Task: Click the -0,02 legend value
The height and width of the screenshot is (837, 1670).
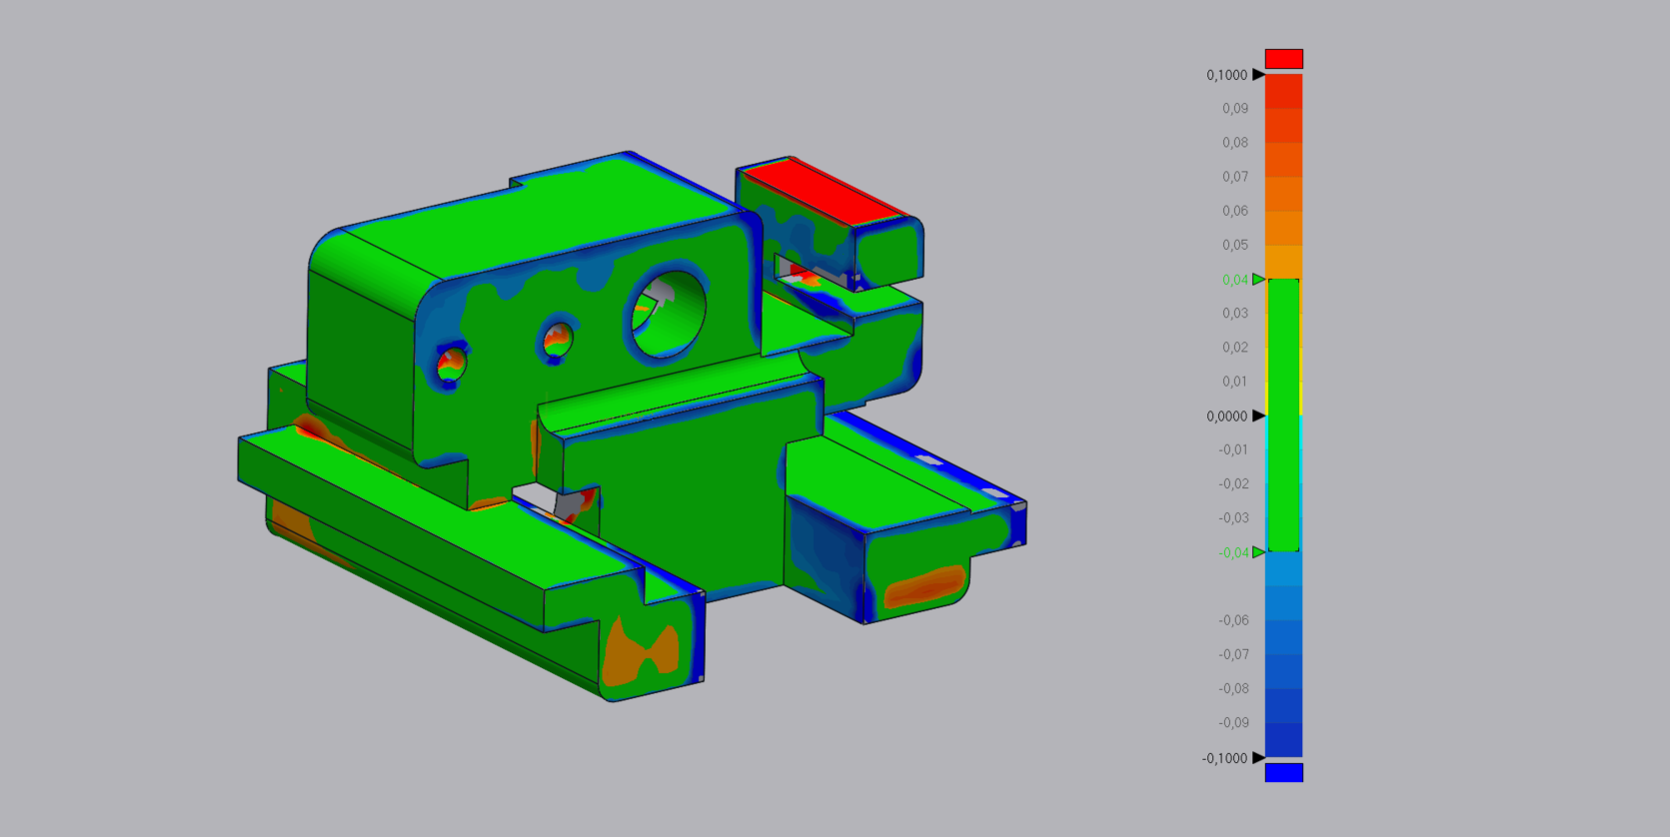Action: pos(1233,484)
